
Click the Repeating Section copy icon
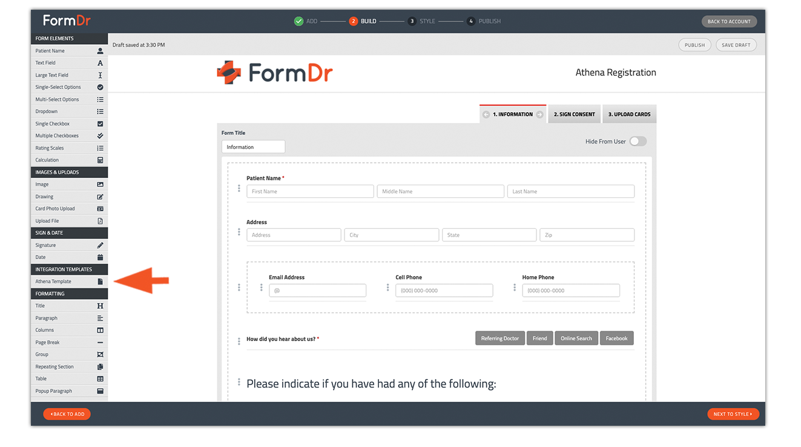pyautogui.click(x=101, y=366)
